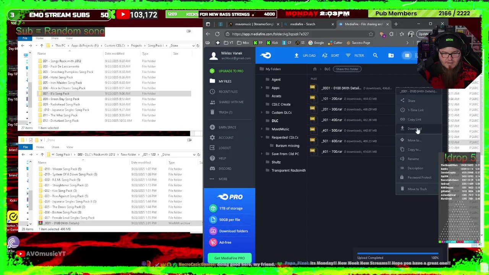Screen dimensions: 489x275
Task: Click the browser refresh icon
Action: tap(217, 34)
